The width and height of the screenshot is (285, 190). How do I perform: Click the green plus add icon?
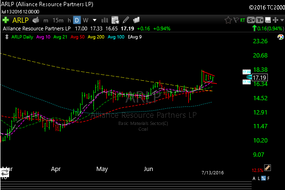tap(6, 20)
